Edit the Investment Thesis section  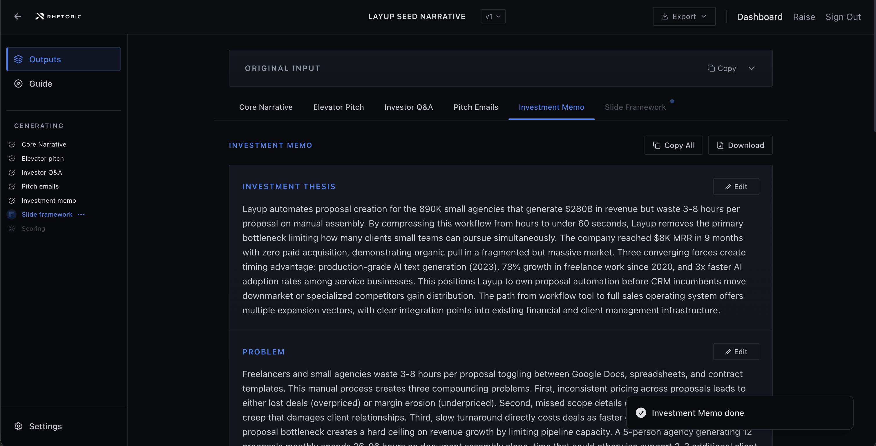pyautogui.click(x=736, y=187)
